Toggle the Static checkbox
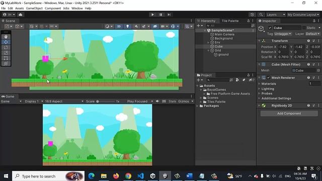Image resolution: width=322 pixels, height=181 pixels. tap(304, 28)
